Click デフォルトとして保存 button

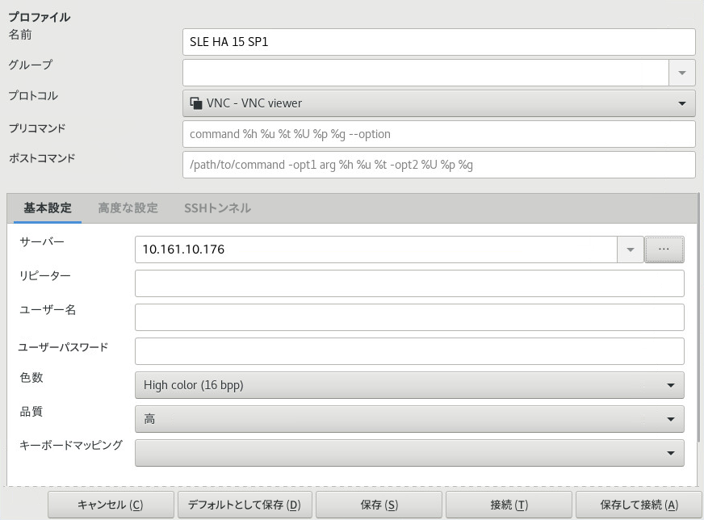pos(244,505)
